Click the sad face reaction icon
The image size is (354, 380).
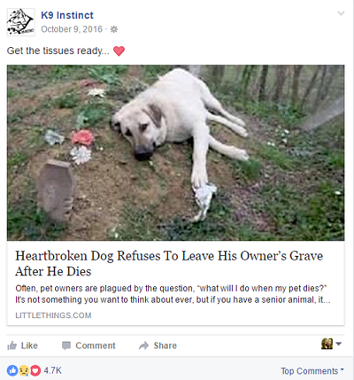coord(24,370)
